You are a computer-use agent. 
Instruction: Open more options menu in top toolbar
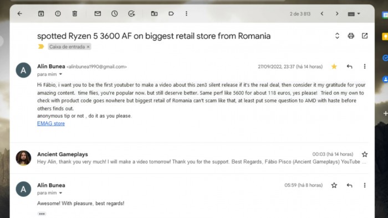coord(186,14)
